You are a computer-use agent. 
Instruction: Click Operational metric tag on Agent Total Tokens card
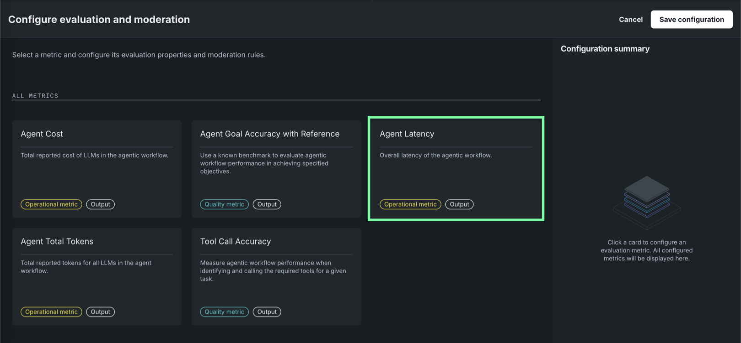pos(51,312)
